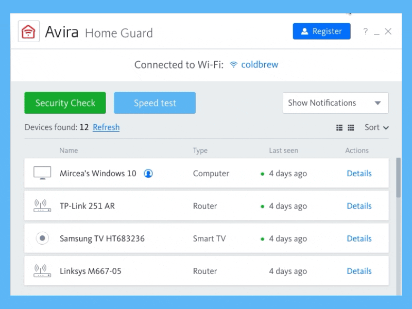This screenshot has height=309, width=412.
Task: Open the Show Notifications dropdown
Action: point(335,103)
